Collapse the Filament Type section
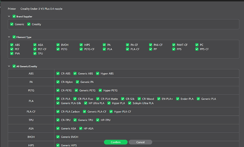Screen dimensions: 244x147 [9, 37]
